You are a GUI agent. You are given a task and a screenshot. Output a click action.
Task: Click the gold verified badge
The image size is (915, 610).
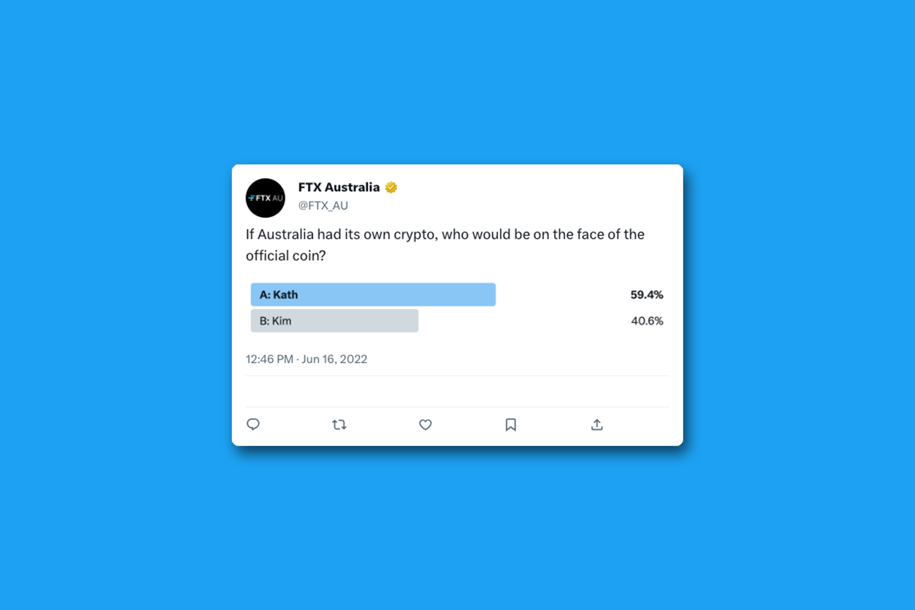click(x=391, y=187)
